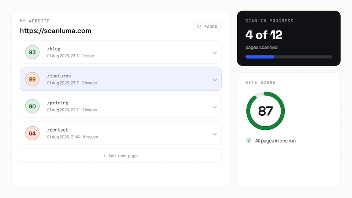The width and height of the screenshot is (352, 198).
Task: Click '01 Aug 2026, 21:04 · 6 issues' text
Action: click(x=73, y=137)
